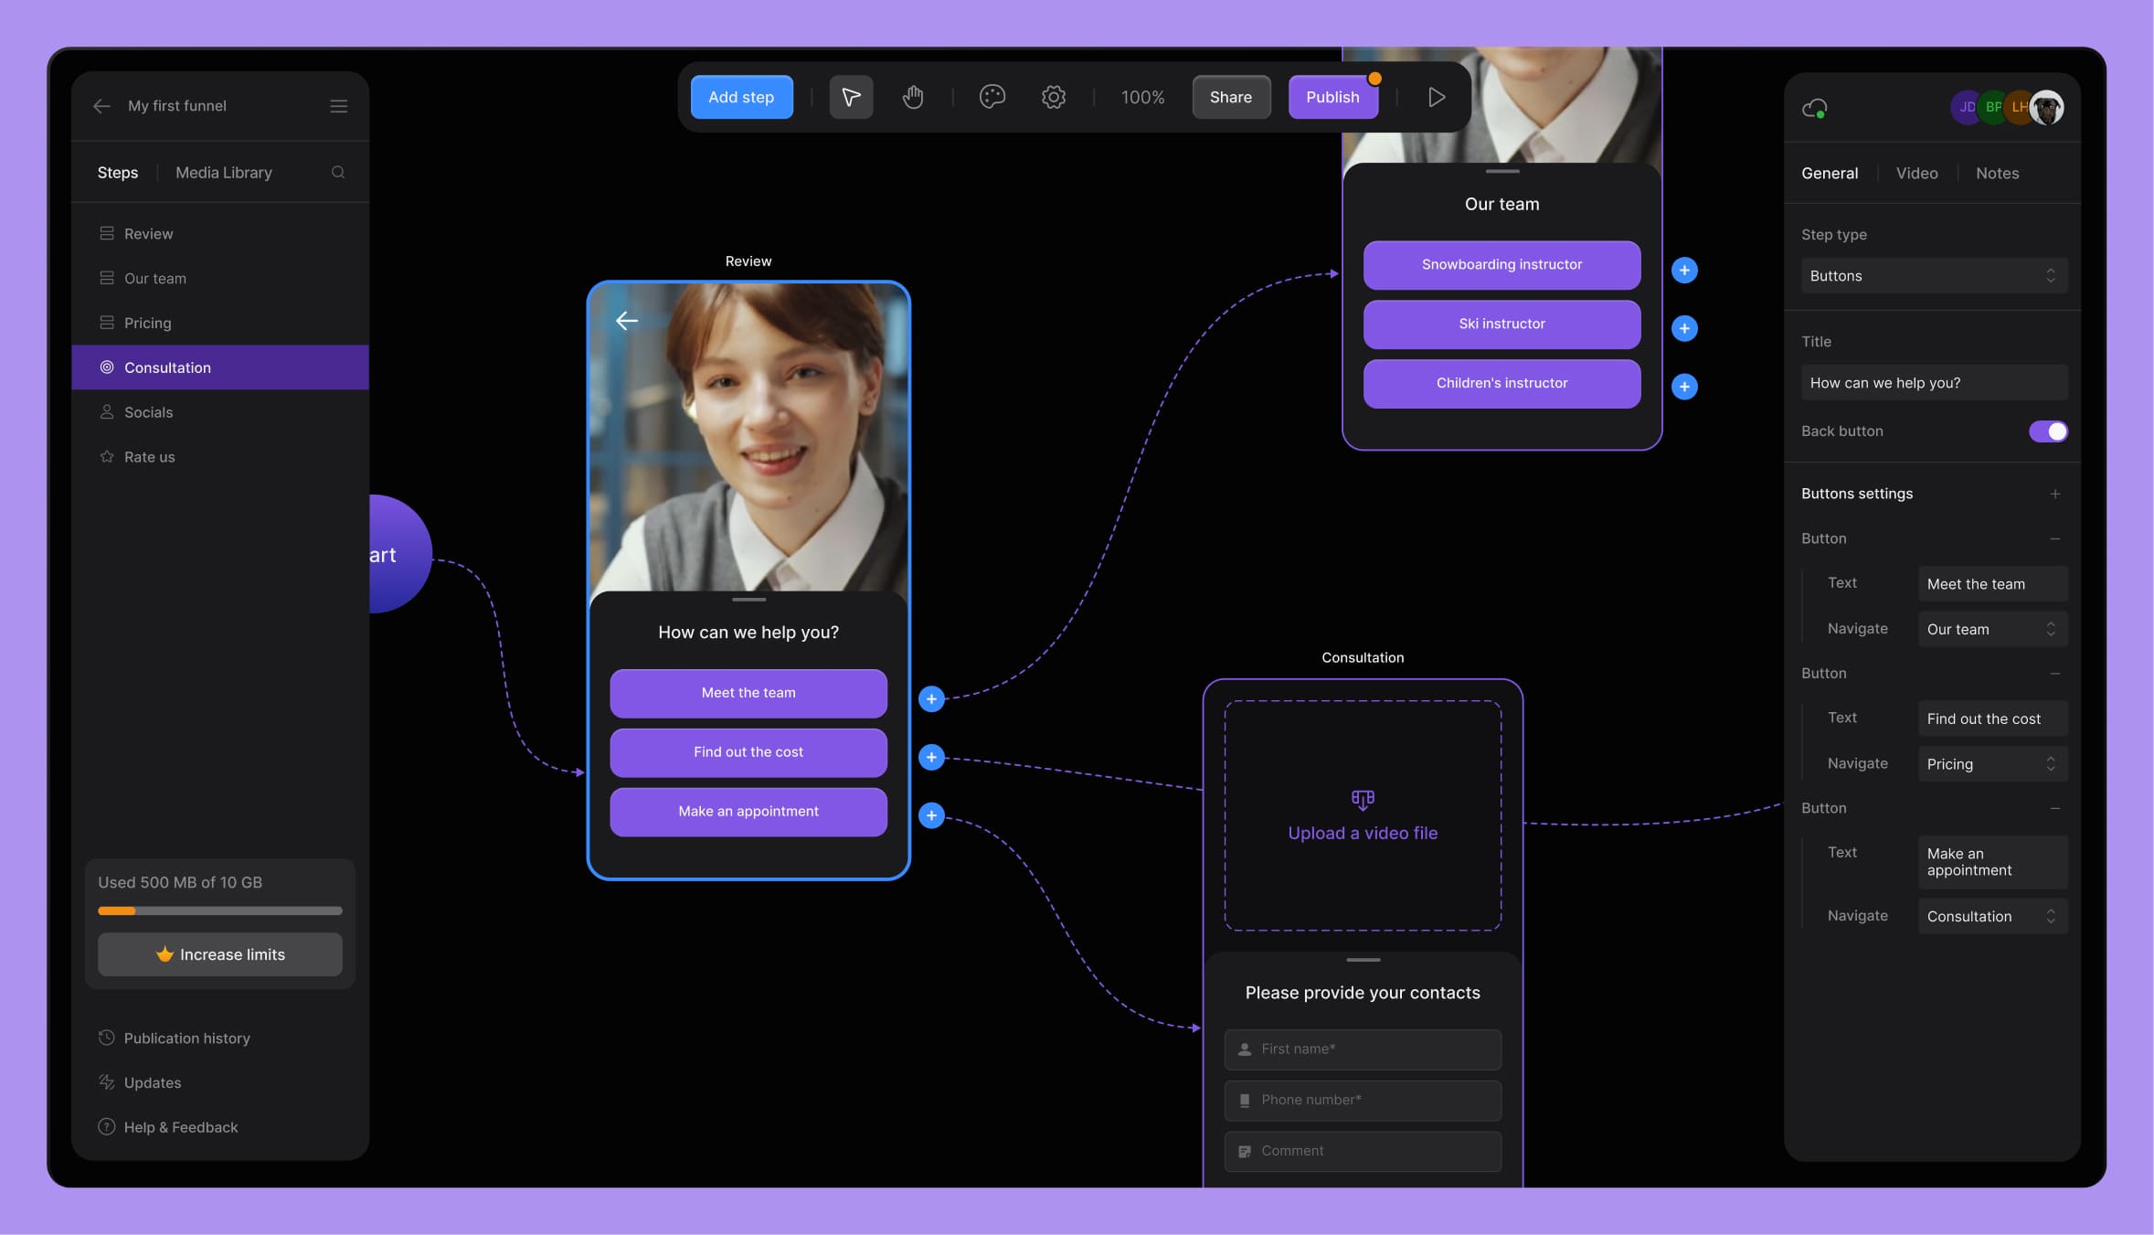Select the hand pan tool
The image size is (2154, 1235).
pyautogui.click(x=912, y=97)
